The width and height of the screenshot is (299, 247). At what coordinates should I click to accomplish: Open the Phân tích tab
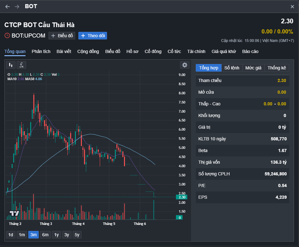[x=41, y=51]
